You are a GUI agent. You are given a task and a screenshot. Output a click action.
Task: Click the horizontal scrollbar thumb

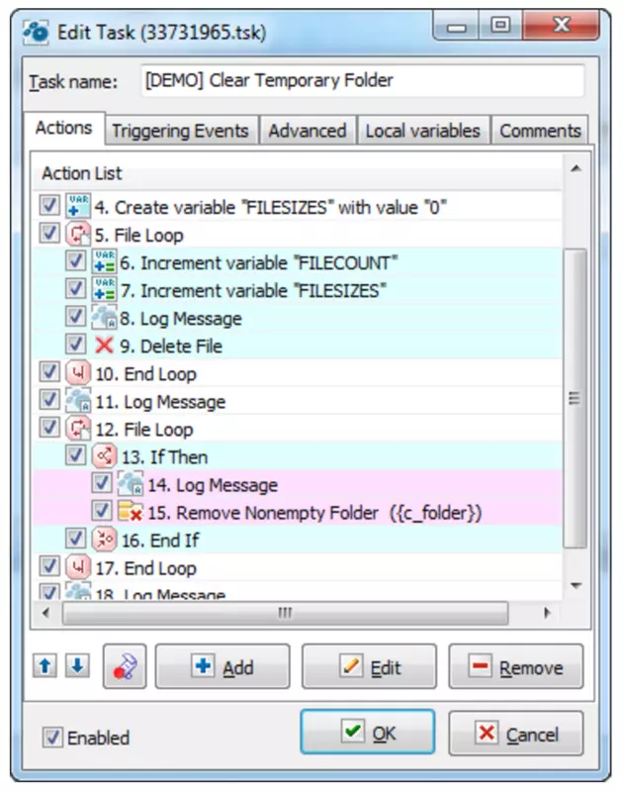[x=285, y=613]
